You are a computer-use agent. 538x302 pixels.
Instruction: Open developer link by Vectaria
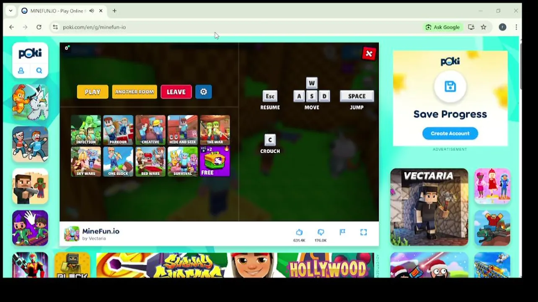pos(94,239)
